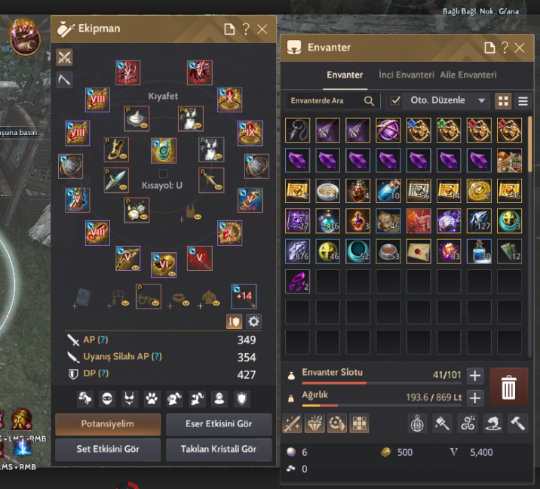Toggle the sword and shield stats display button
Screen dimensions: 540x489
(234, 321)
